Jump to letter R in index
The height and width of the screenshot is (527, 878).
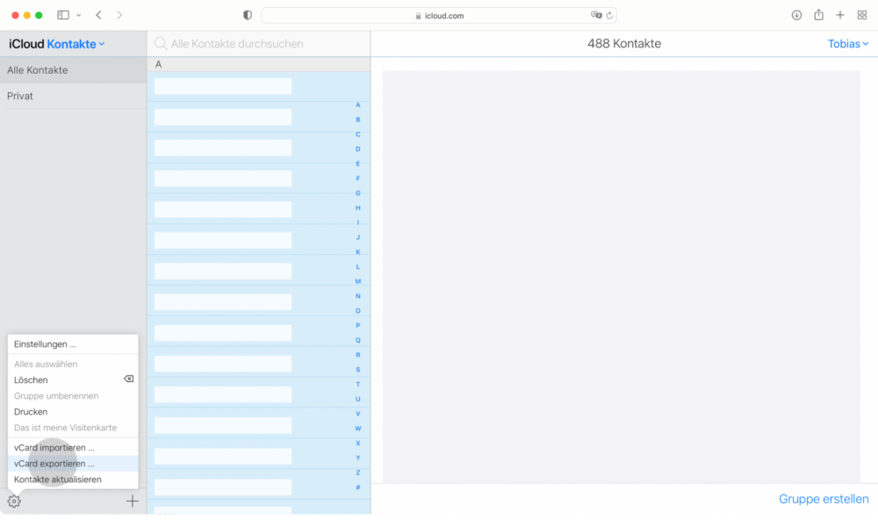point(358,355)
